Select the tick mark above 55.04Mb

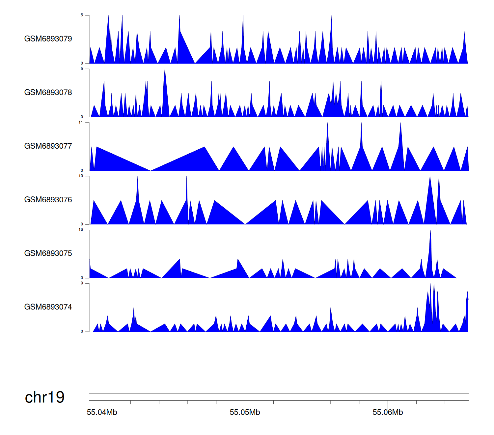102,403
